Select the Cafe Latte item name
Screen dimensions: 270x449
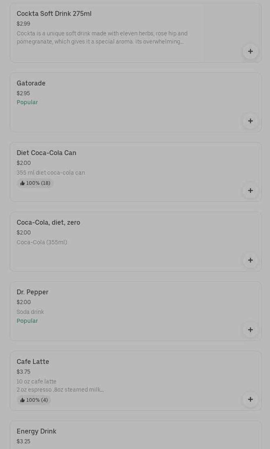[33, 362]
